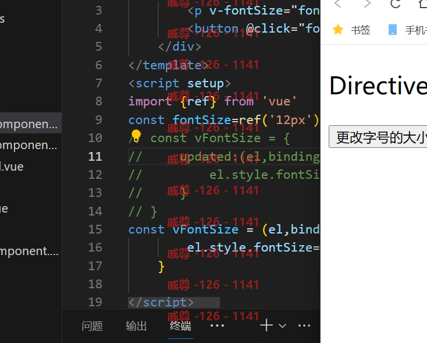Click the closing </template> tag on line 6
This screenshot has width=427, height=343.
[x=168, y=65]
